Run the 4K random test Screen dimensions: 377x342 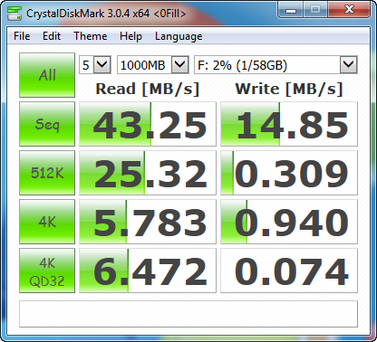(x=47, y=222)
